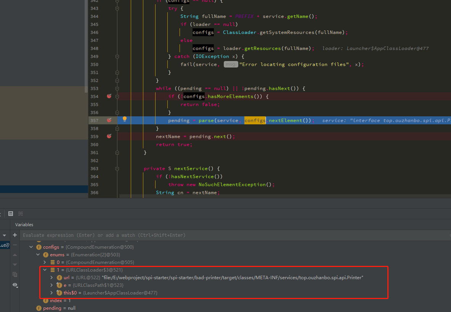Click the field icon beside url variable
Viewport: 451px width, 312px height.
tap(59, 277)
